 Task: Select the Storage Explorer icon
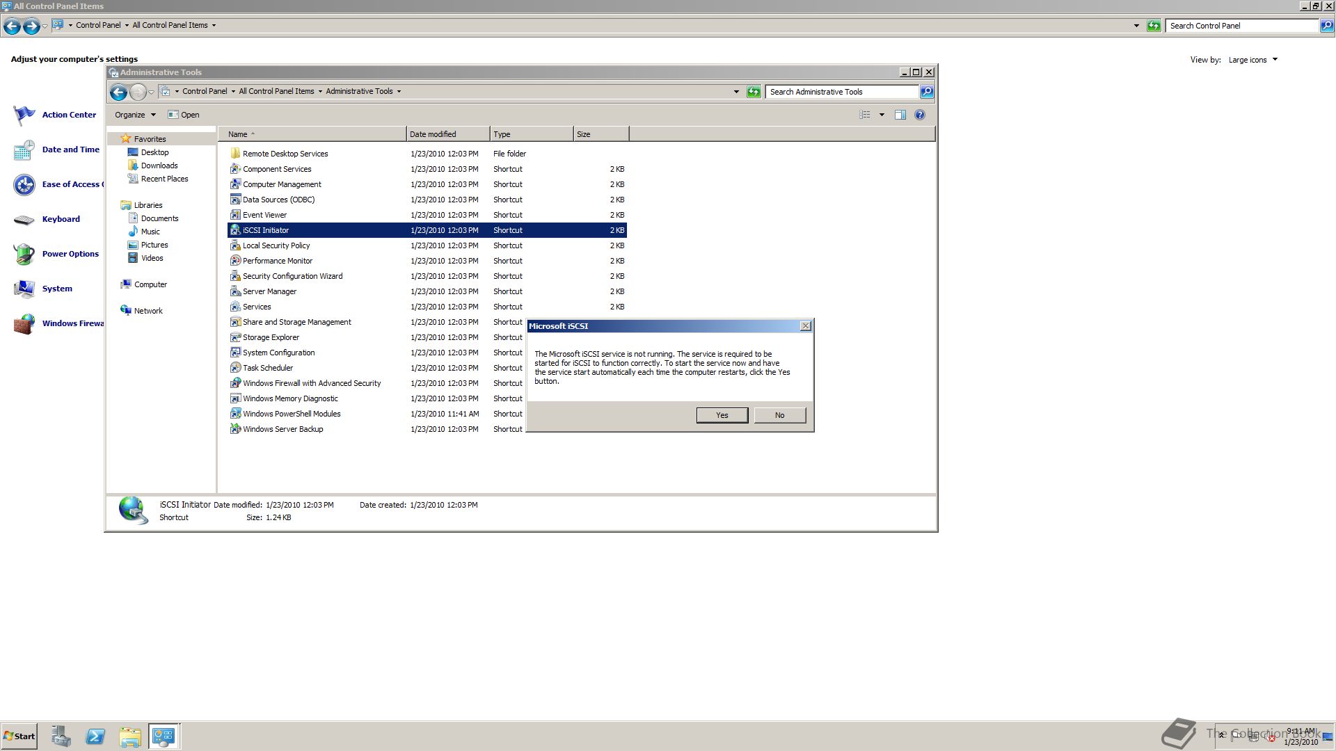click(235, 337)
